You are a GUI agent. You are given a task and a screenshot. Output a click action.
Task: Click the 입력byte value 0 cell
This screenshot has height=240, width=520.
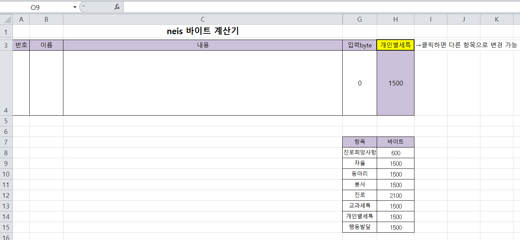pos(359,83)
